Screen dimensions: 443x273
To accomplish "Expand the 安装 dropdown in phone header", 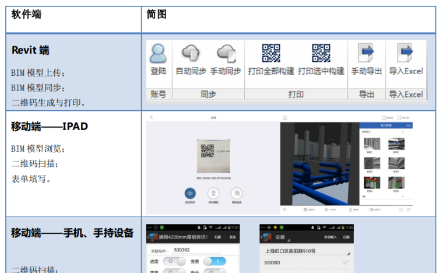I will 282,237.
